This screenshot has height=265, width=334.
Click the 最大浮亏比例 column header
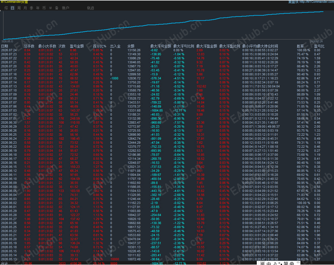(184, 46)
